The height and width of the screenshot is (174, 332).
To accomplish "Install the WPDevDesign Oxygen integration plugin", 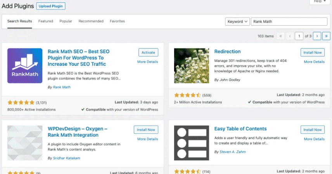I will [146, 130].
